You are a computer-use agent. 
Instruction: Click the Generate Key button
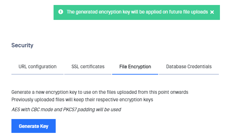[34, 126]
